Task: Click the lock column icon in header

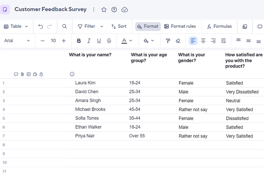Action: coord(41,74)
